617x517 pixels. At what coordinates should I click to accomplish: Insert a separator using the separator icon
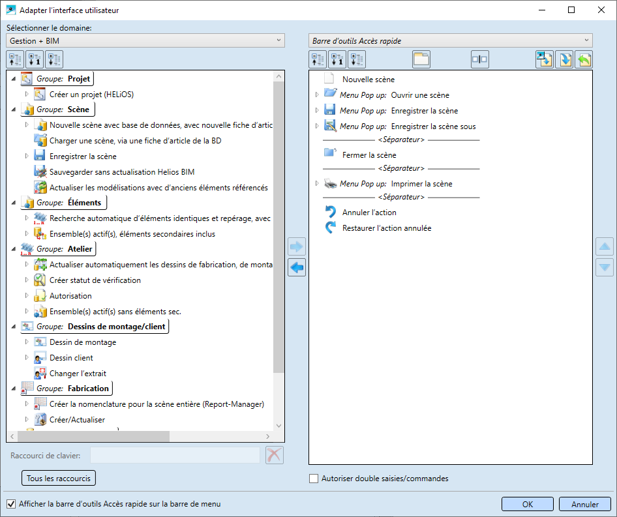pyautogui.click(x=479, y=59)
